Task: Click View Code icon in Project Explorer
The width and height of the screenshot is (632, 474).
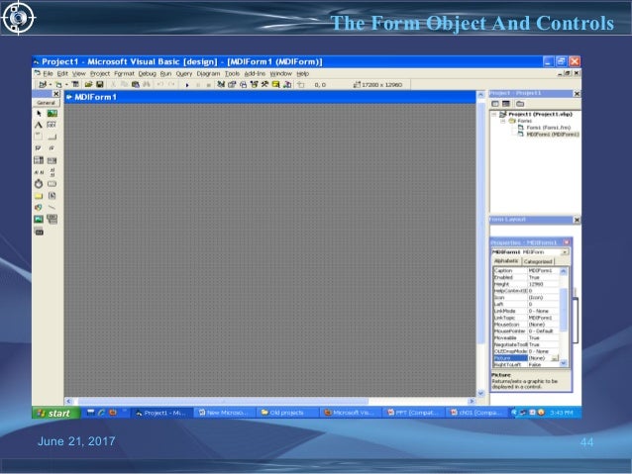Action: click(x=495, y=104)
